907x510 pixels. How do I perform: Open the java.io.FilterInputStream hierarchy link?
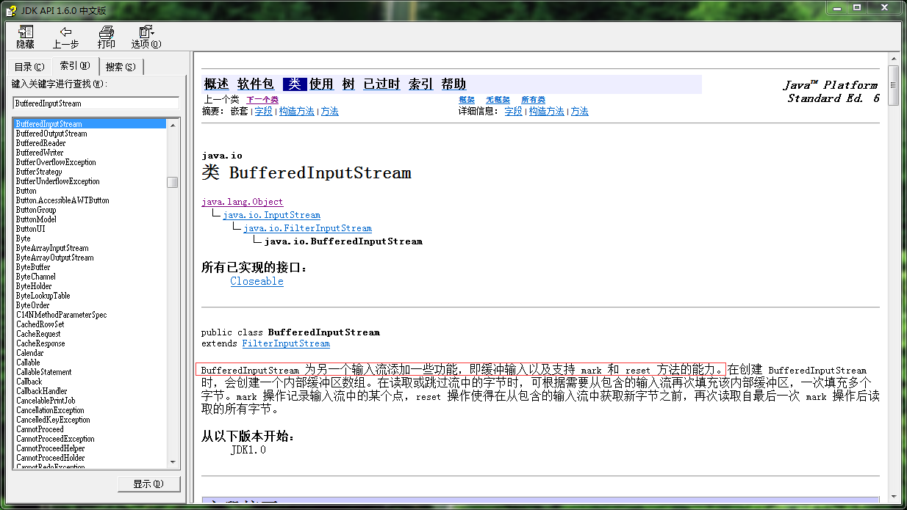click(307, 228)
